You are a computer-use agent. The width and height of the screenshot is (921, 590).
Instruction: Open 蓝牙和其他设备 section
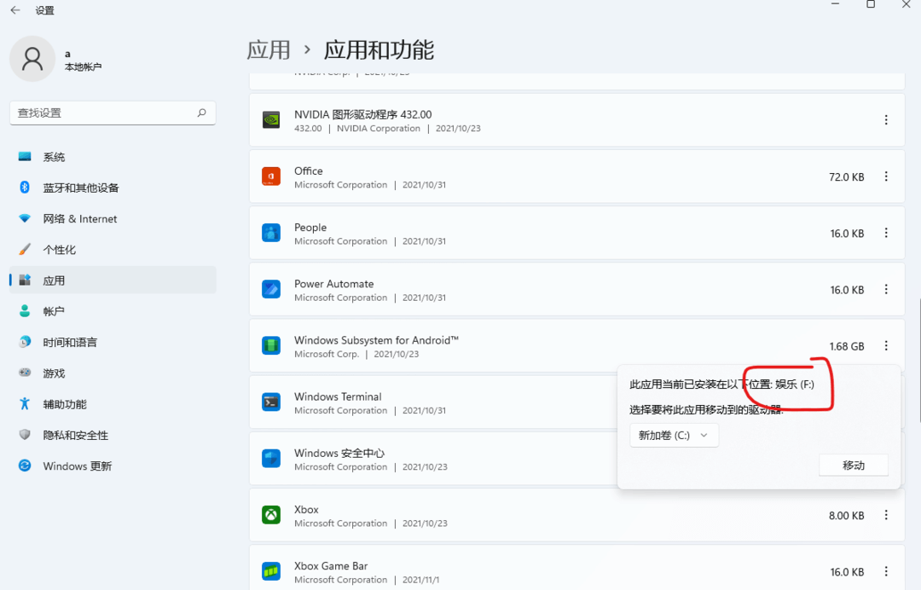[113, 188]
